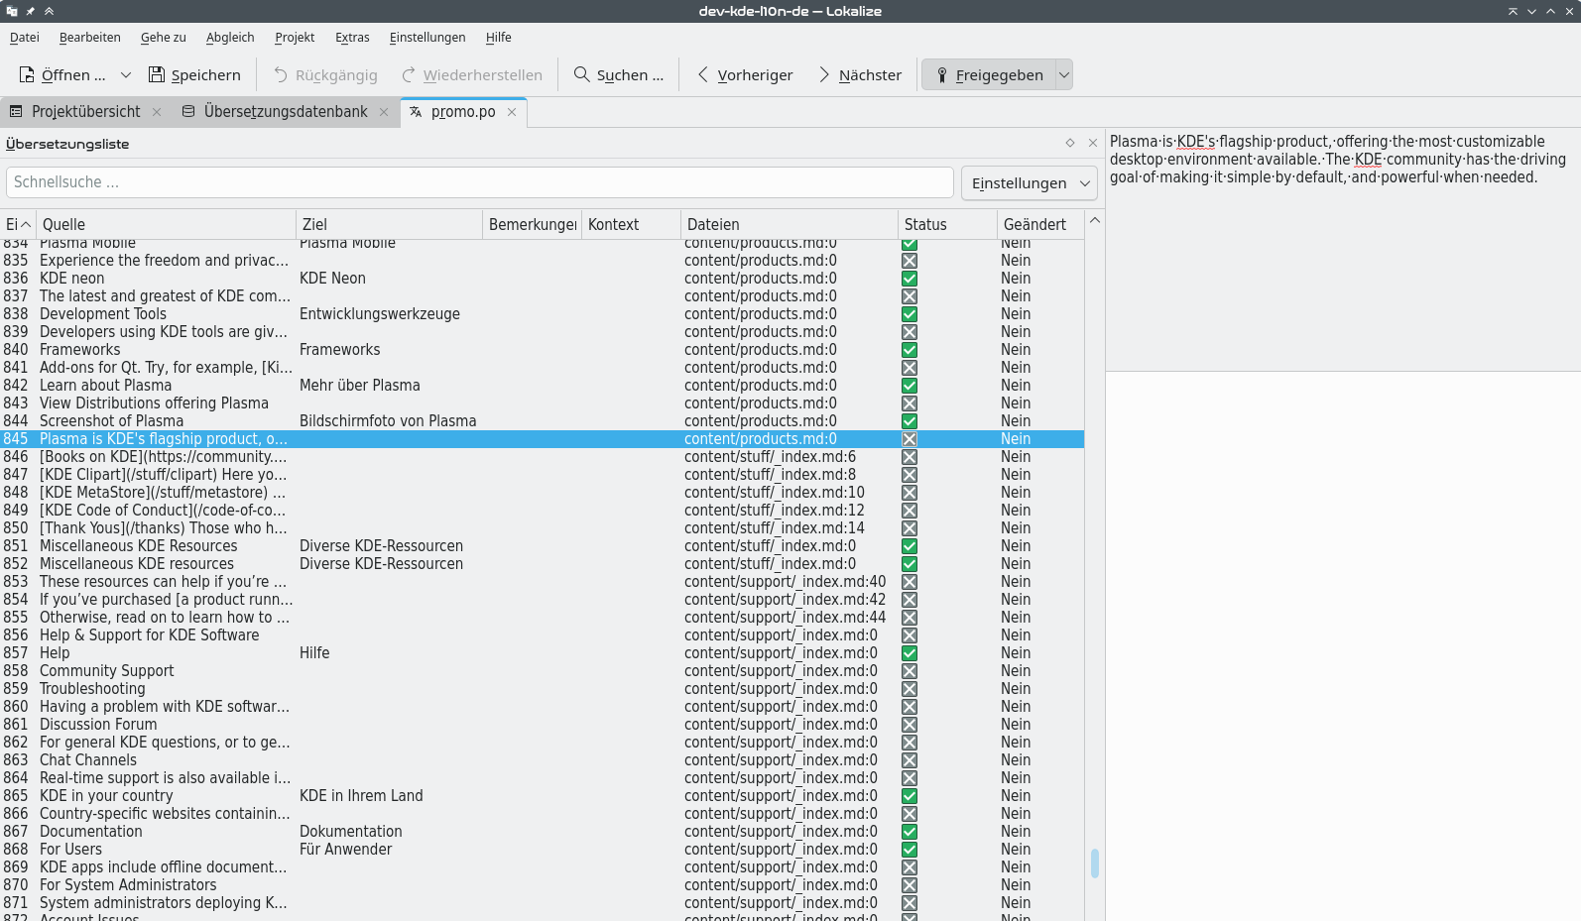
Task: Close the promo.po tab
Action: (512, 112)
